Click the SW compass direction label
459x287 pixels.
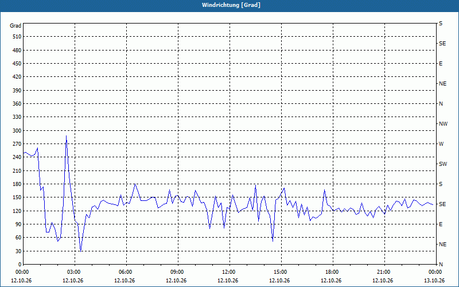(443, 164)
